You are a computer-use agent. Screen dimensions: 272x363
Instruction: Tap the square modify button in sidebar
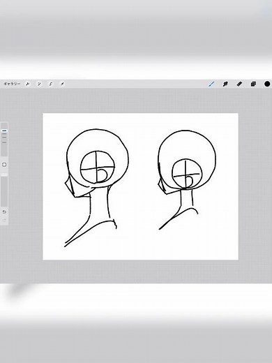coord(4,165)
